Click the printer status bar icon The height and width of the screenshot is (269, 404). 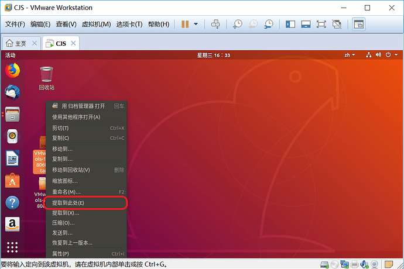point(355,264)
